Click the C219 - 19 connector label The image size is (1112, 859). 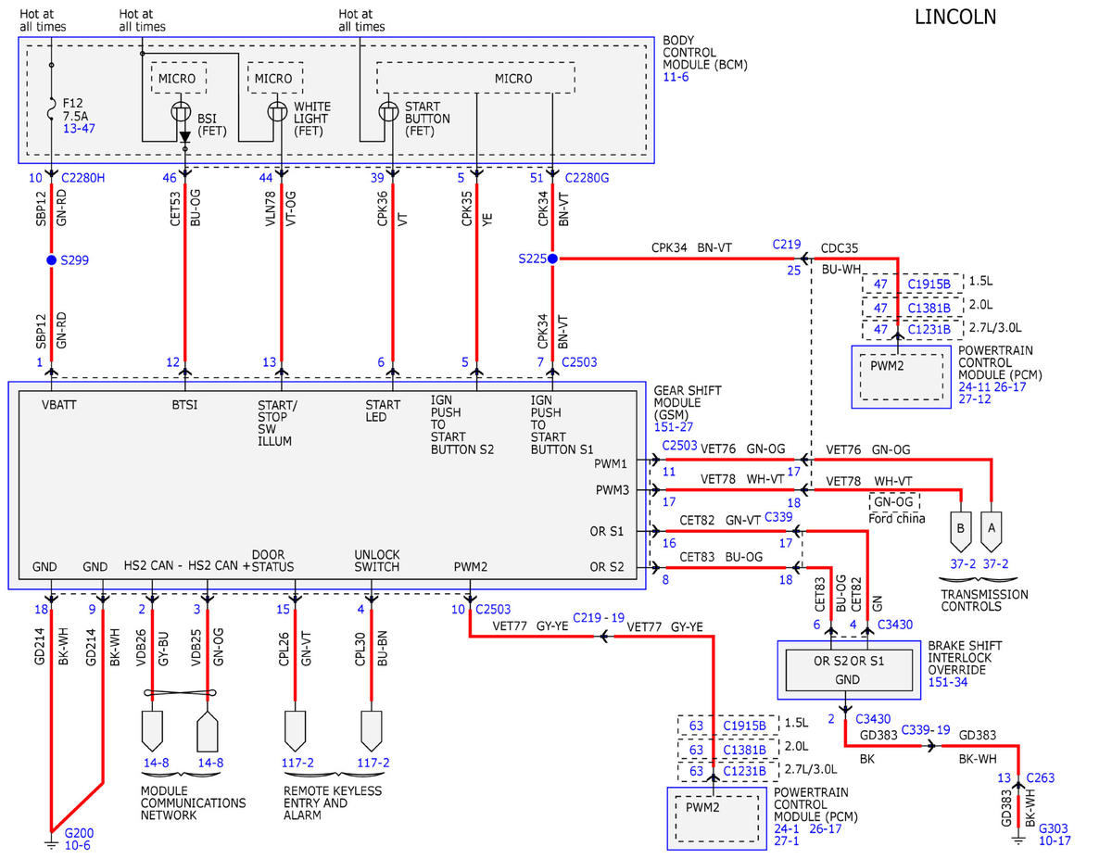pos(599,616)
